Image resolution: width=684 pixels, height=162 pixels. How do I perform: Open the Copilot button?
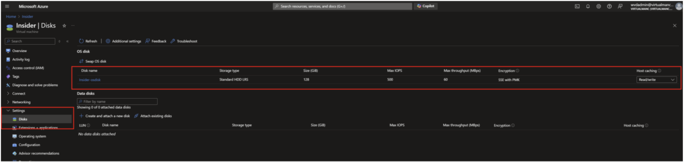[x=426, y=6]
